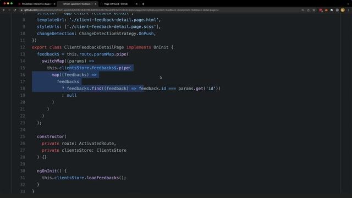Click 'OnInit' on line 12

pos(161,47)
